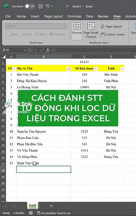
Task: Click the bai6 sheet tab
Action: [33, 206]
